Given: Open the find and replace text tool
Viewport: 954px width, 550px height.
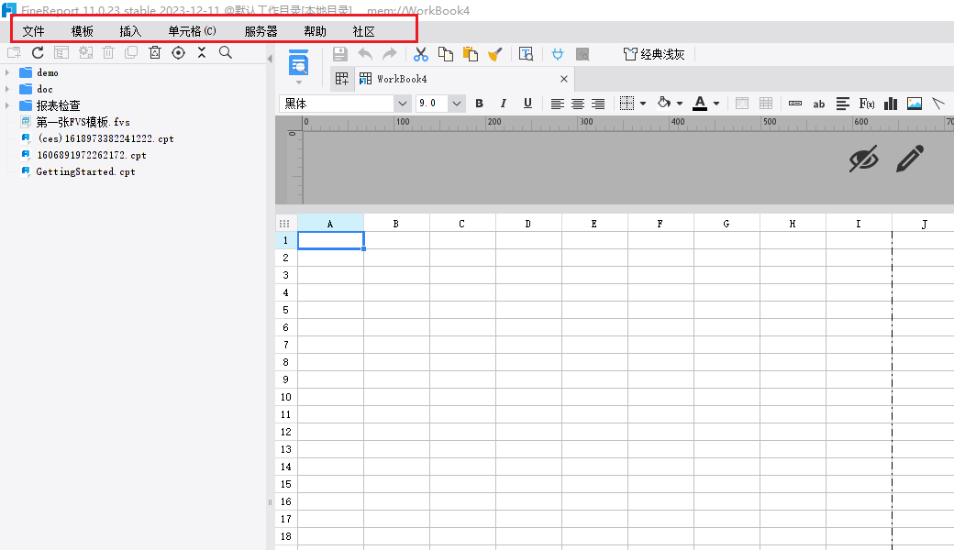Looking at the screenshot, I should [526, 54].
